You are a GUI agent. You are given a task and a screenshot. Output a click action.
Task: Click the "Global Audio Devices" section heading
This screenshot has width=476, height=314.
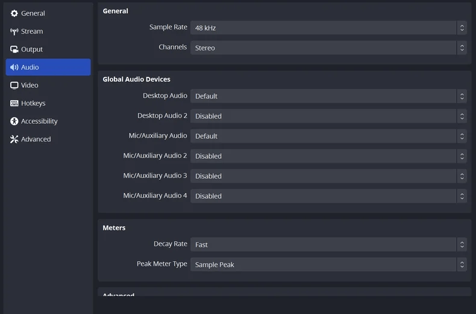pyautogui.click(x=136, y=79)
